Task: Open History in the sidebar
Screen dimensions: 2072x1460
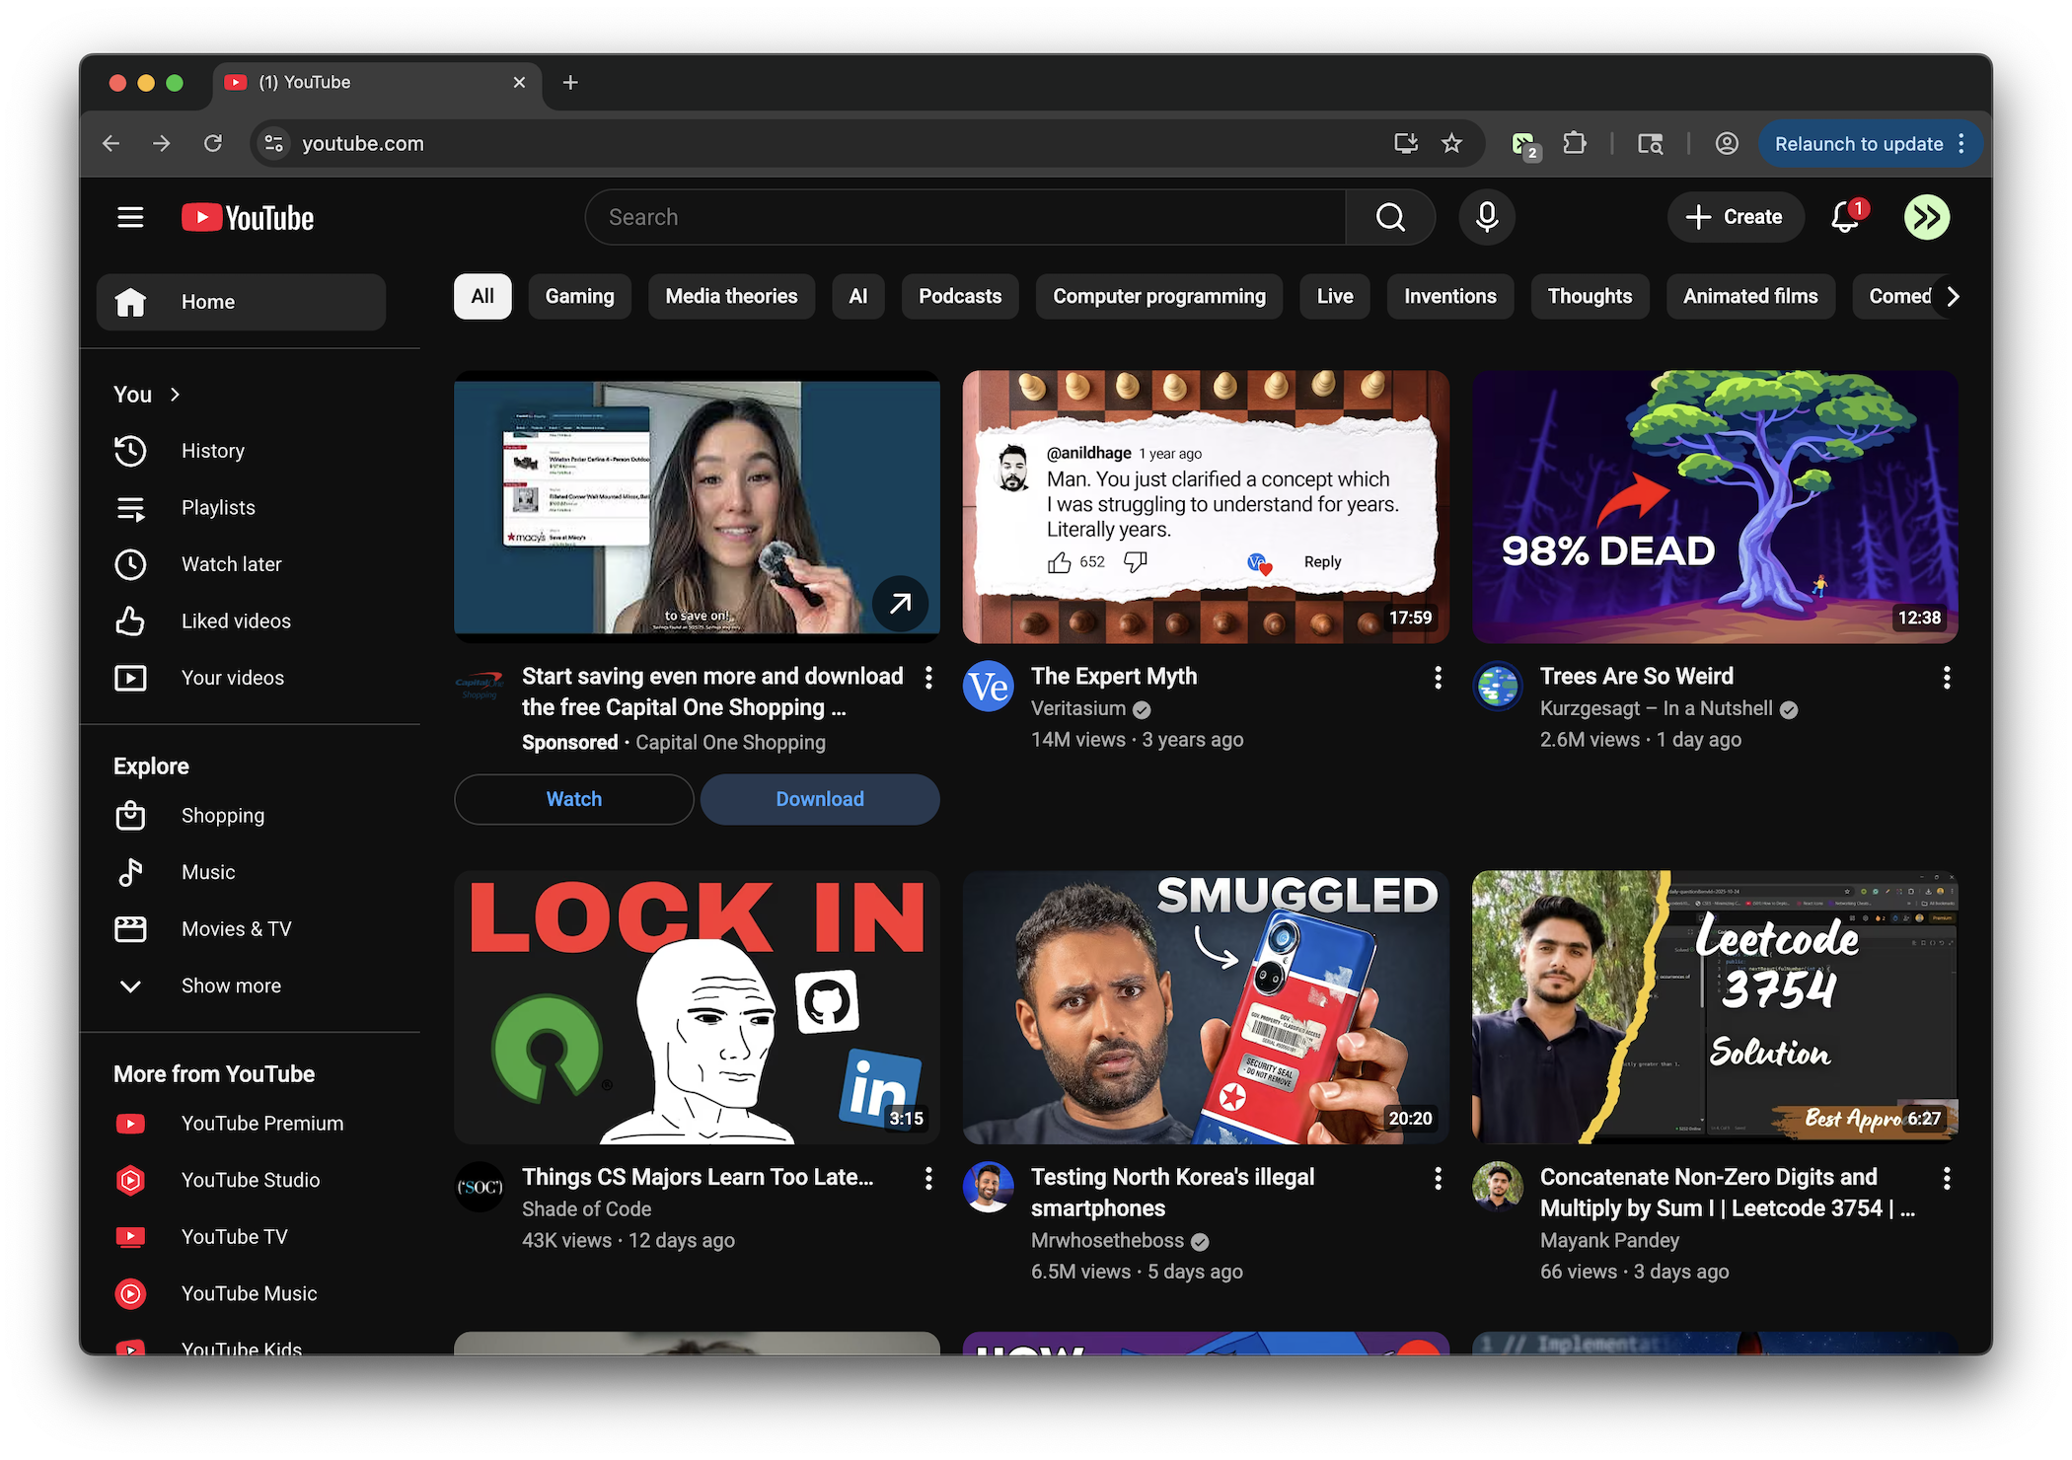Action: 212,451
